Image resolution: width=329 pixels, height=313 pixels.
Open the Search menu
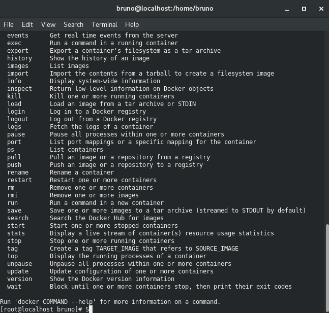click(x=73, y=24)
